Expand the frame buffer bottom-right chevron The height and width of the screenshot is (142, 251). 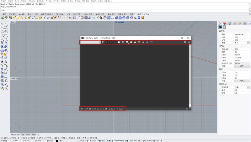coord(190,109)
